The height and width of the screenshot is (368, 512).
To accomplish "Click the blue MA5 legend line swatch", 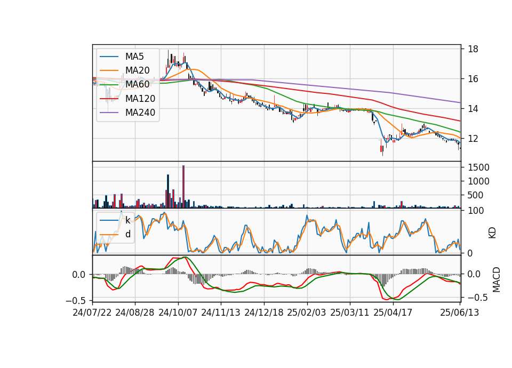I will pos(109,57).
